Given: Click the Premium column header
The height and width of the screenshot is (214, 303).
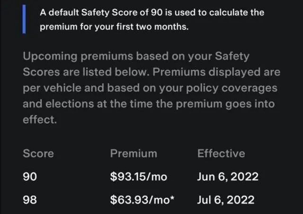Looking at the screenshot, I should coord(134,154).
